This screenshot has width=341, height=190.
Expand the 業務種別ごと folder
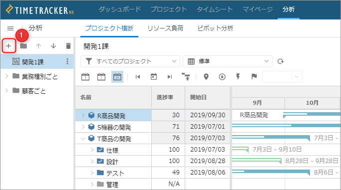[7, 76]
